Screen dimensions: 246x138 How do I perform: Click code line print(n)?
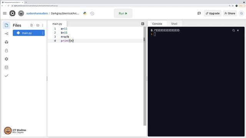(x=67, y=41)
